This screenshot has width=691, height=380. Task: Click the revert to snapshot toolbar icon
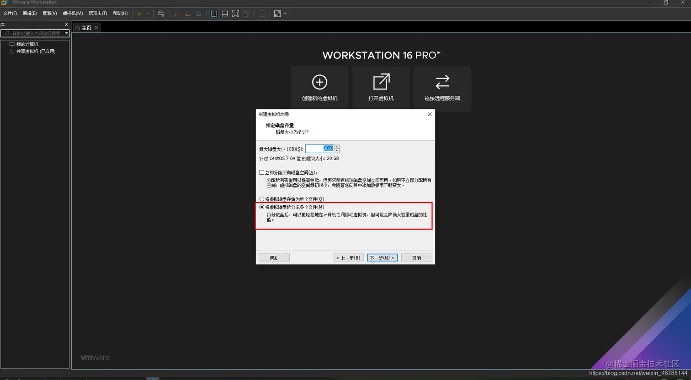[x=187, y=14]
